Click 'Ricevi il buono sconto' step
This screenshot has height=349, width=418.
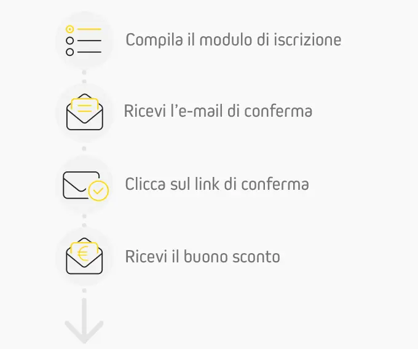[x=203, y=257]
